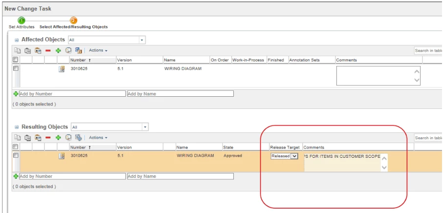The height and width of the screenshot is (213, 443).
Task: Click document icon in Resulting Objects row 3010825
Action: [62, 156]
